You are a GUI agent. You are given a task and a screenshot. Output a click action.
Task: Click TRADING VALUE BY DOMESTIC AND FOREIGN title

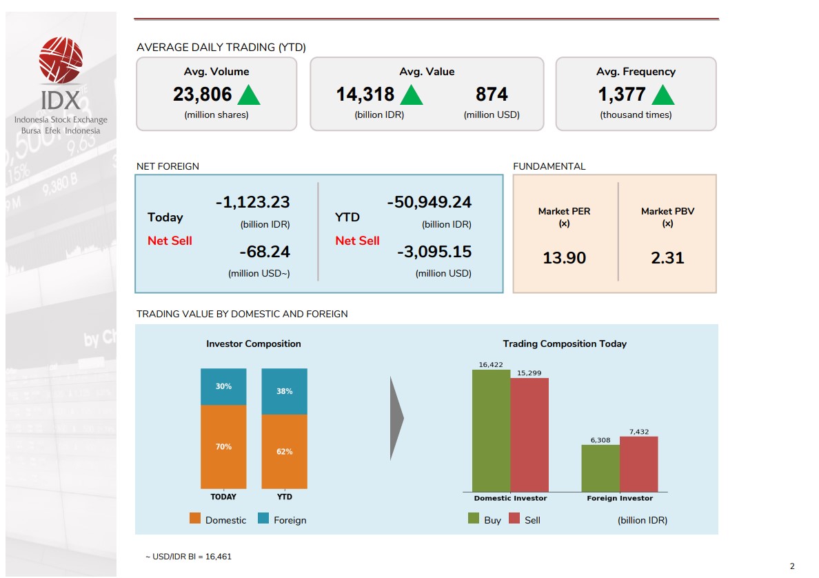coord(242,314)
